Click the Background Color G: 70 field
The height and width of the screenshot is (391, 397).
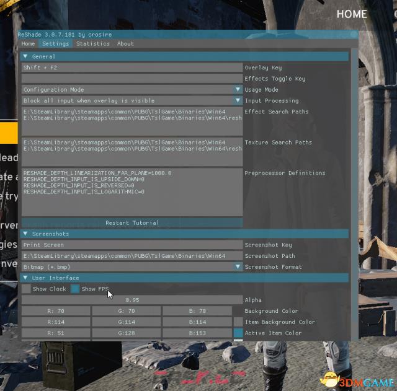127,311
